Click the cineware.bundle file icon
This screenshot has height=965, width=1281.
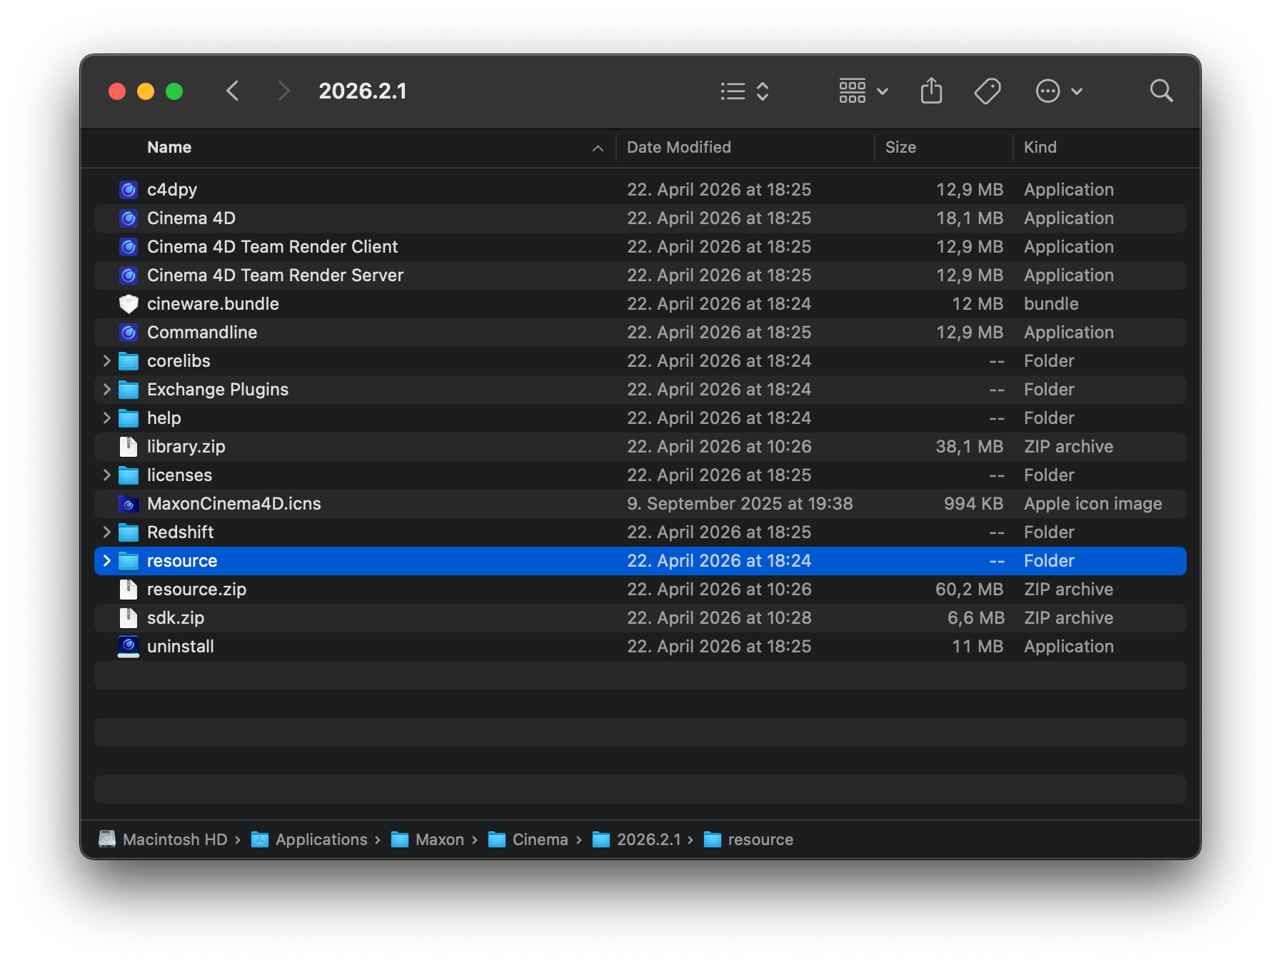point(129,304)
